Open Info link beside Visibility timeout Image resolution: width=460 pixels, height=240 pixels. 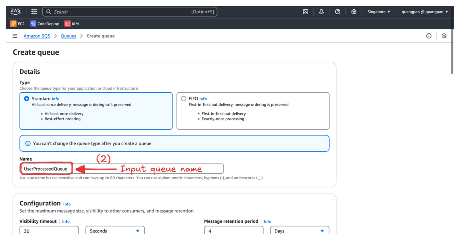coord(66,221)
